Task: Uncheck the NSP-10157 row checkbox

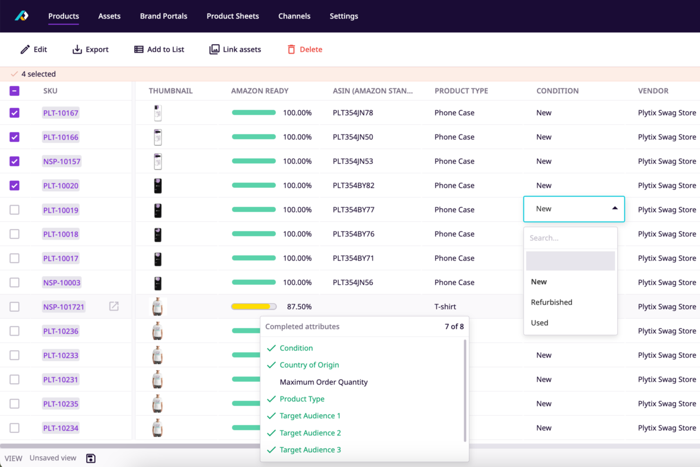Action: 15,161
